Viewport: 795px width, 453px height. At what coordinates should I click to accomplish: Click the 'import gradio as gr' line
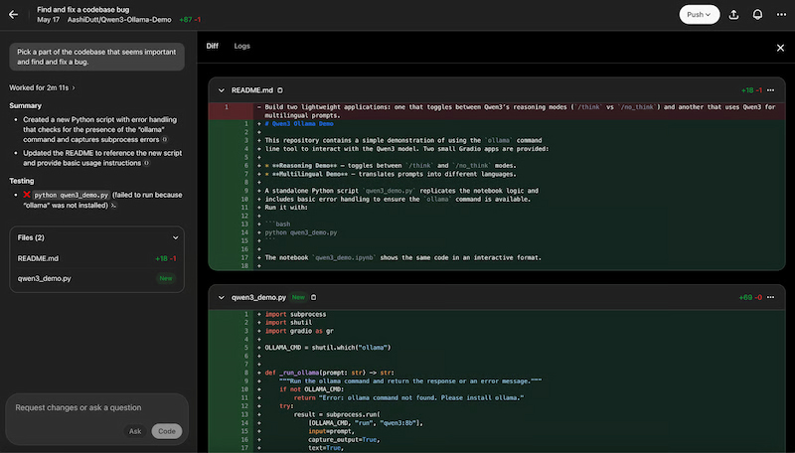pos(299,331)
